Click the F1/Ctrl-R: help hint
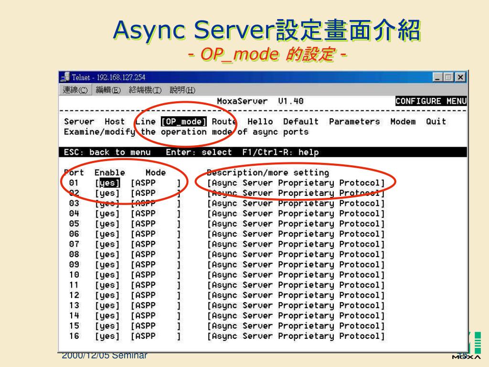 [280, 152]
